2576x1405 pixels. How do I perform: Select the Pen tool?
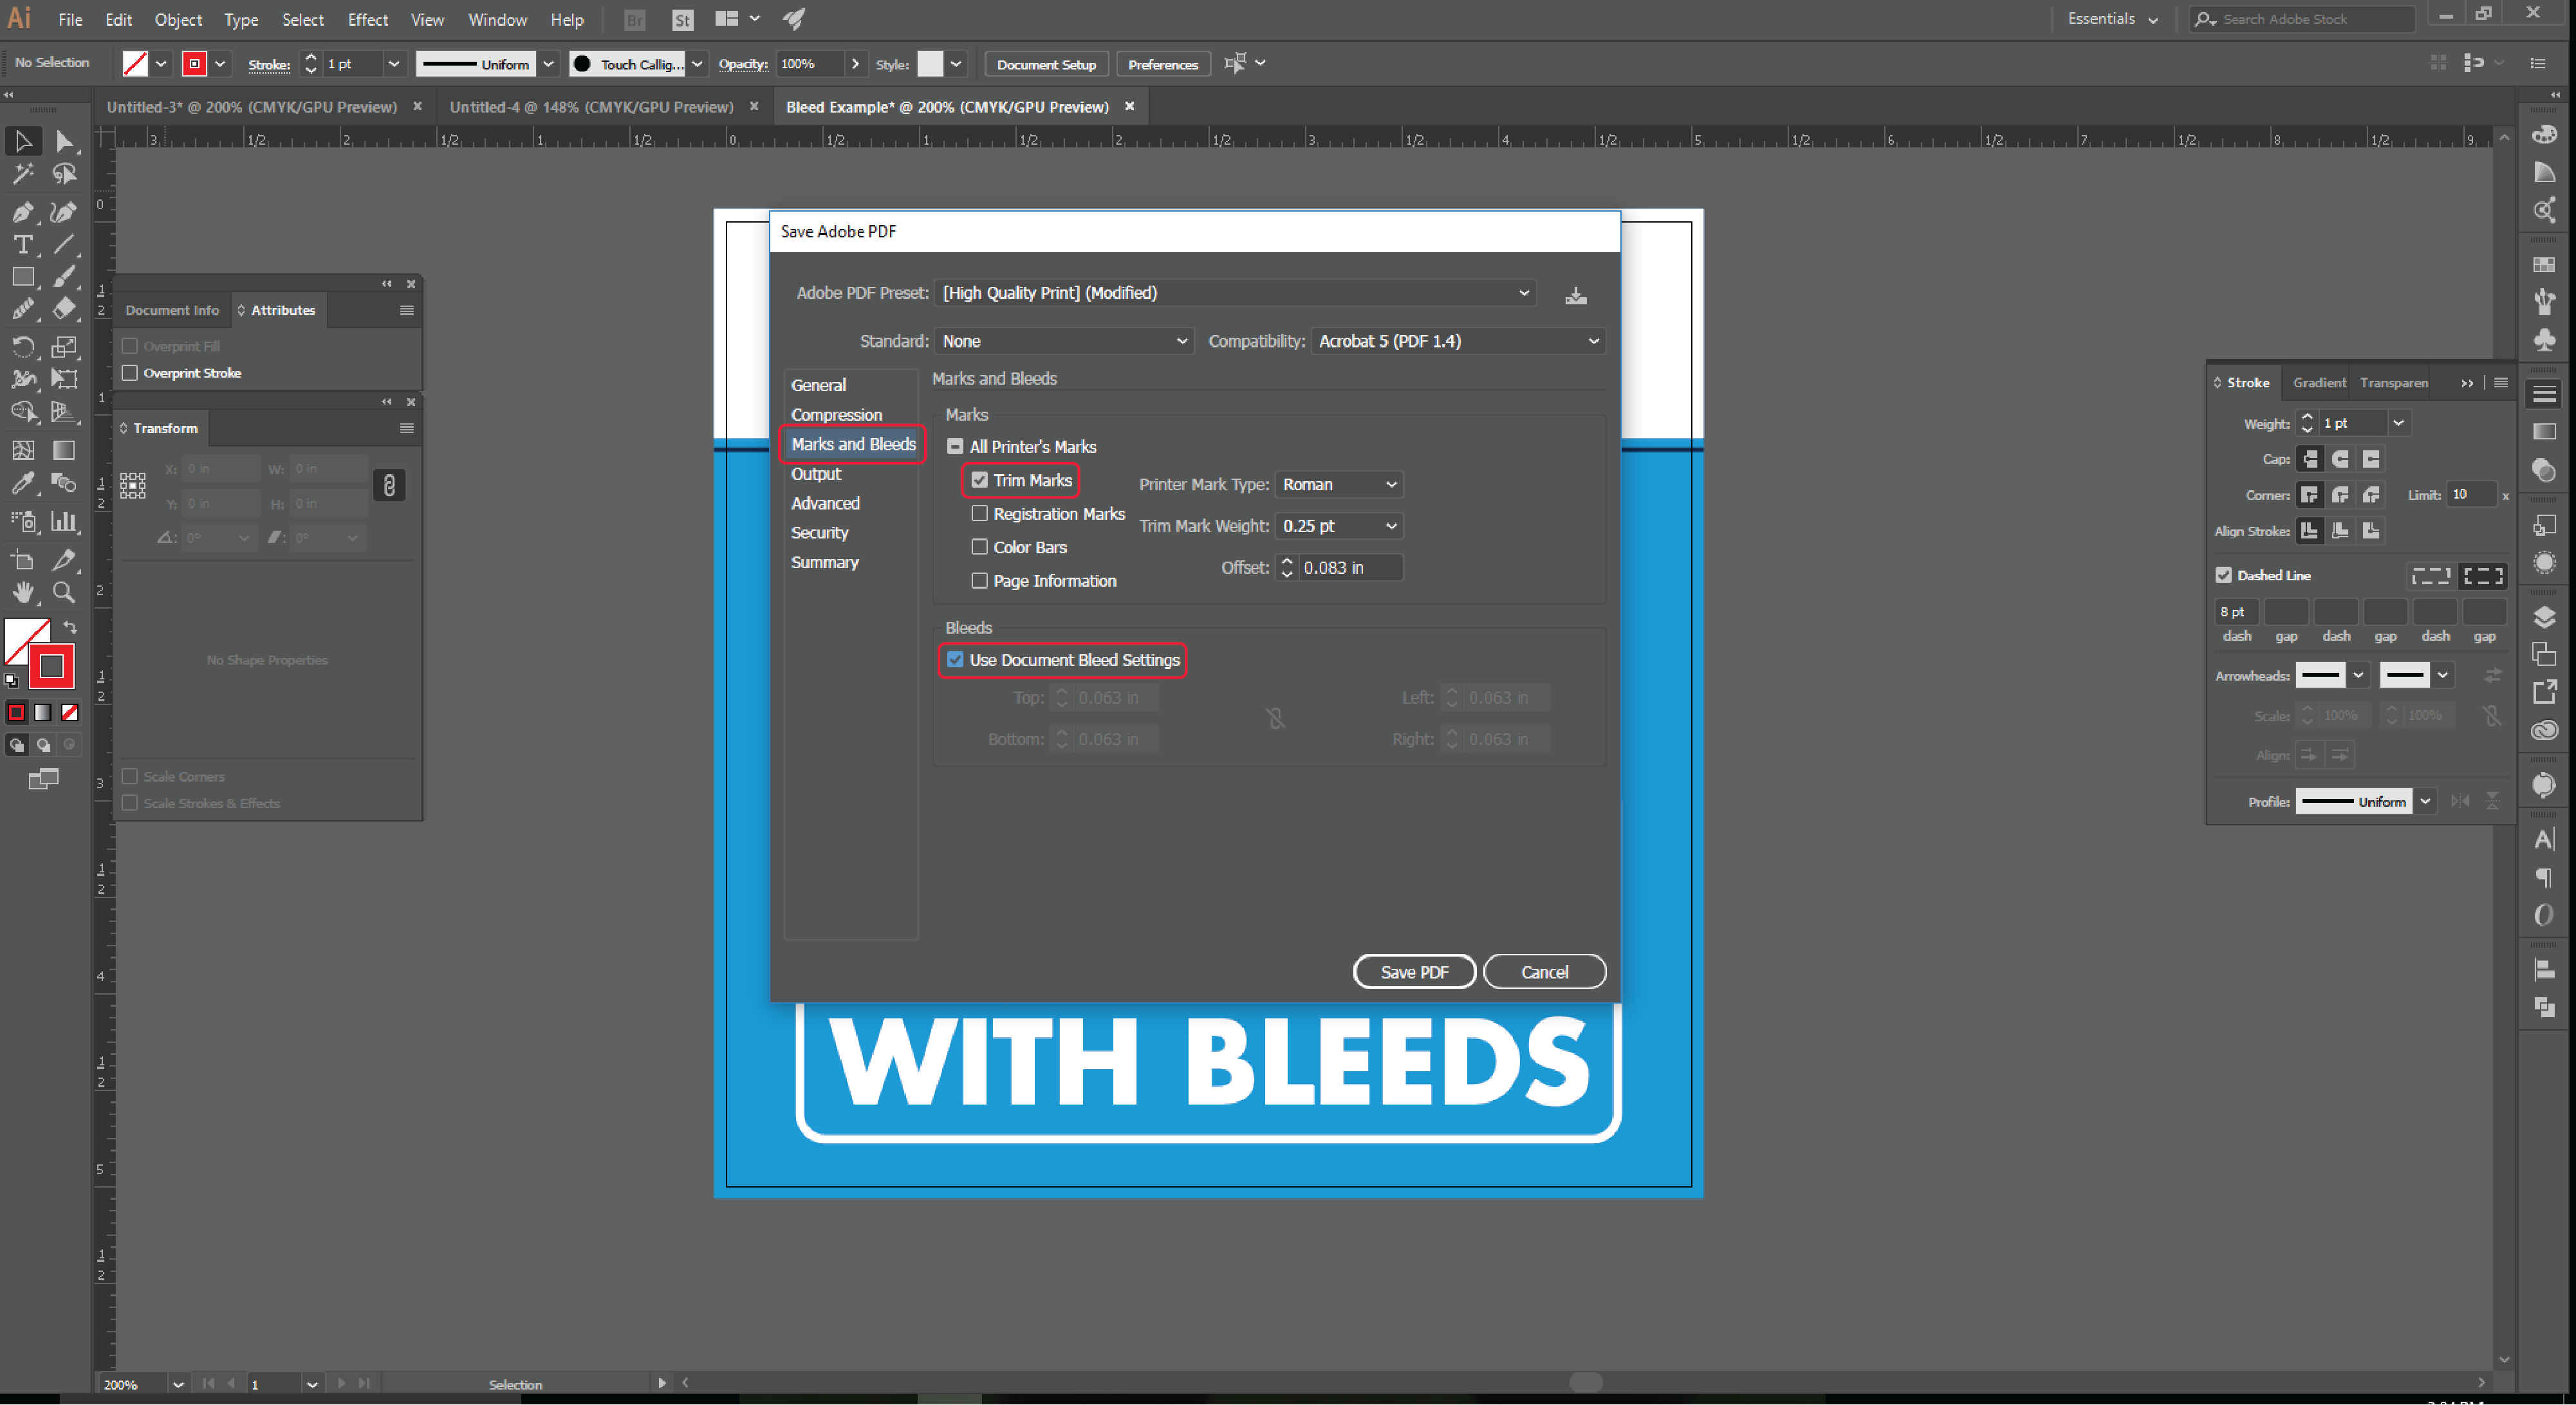[x=23, y=212]
